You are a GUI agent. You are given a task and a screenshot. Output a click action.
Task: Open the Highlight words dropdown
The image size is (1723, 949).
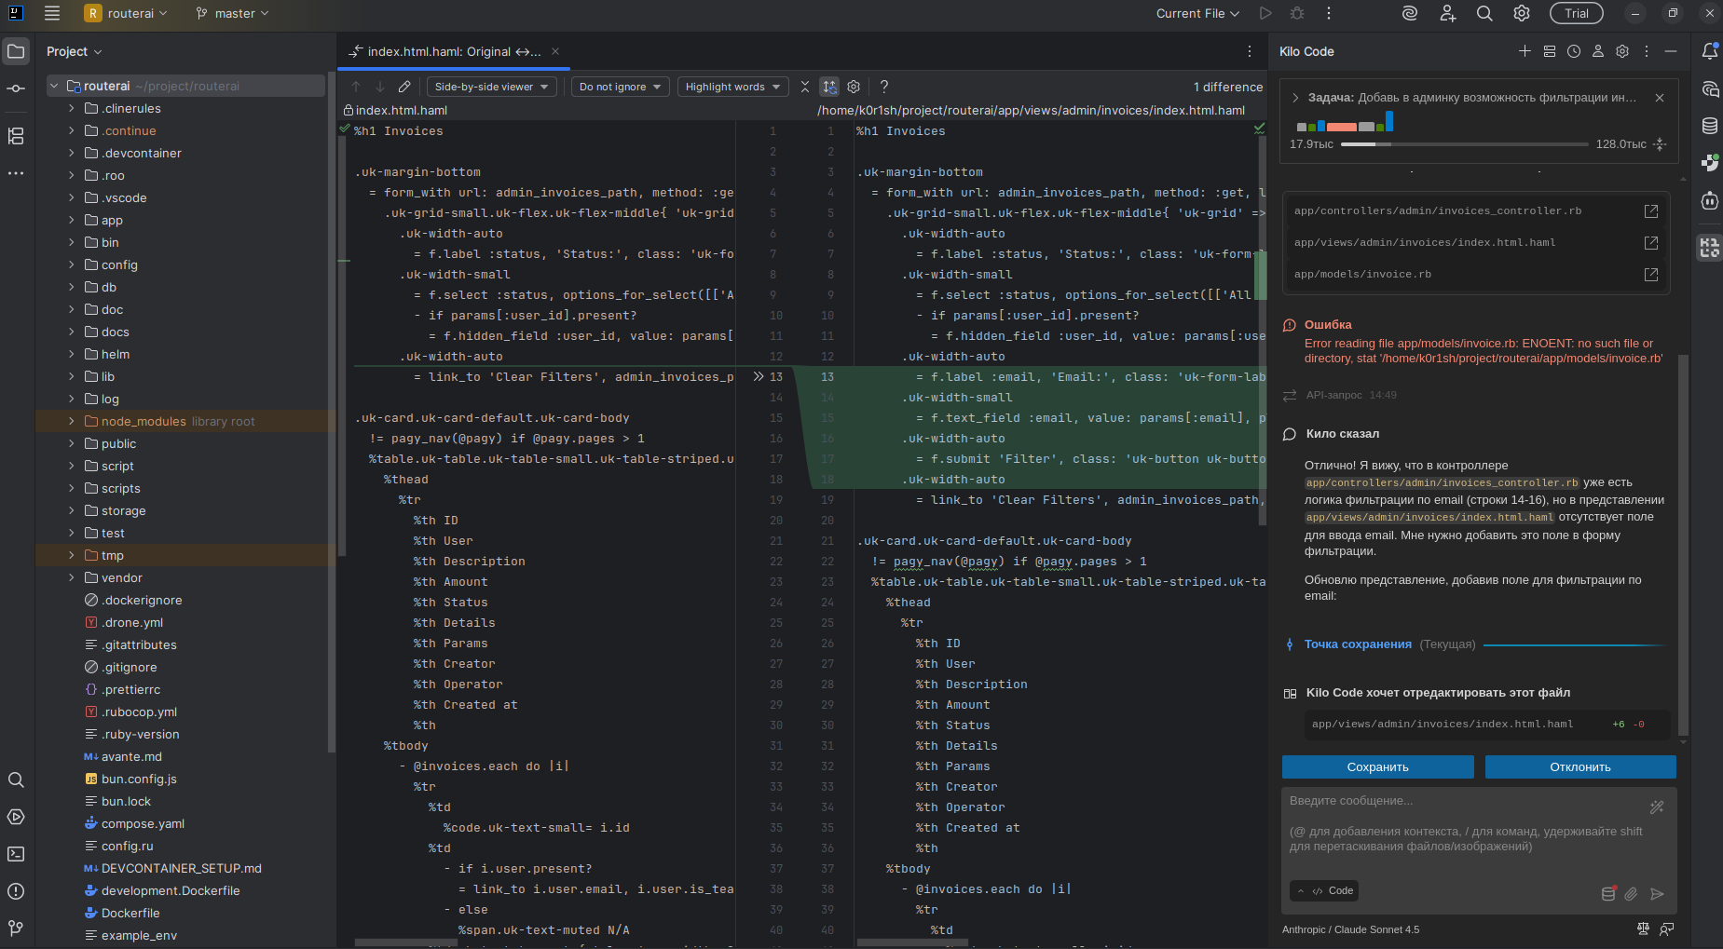[x=732, y=86]
